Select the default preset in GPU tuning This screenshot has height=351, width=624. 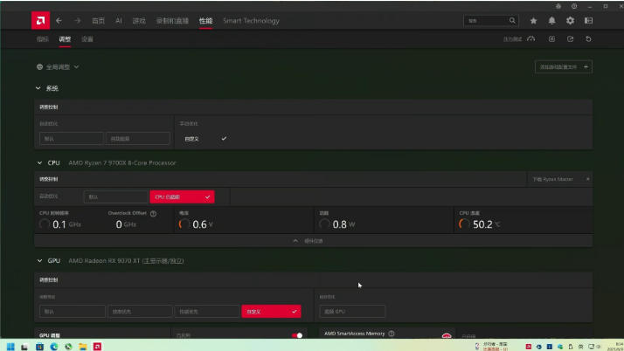click(x=73, y=311)
